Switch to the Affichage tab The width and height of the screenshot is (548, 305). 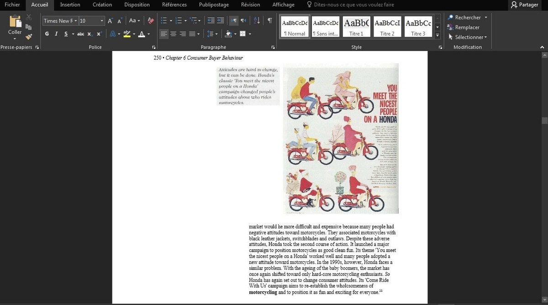tap(283, 5)
